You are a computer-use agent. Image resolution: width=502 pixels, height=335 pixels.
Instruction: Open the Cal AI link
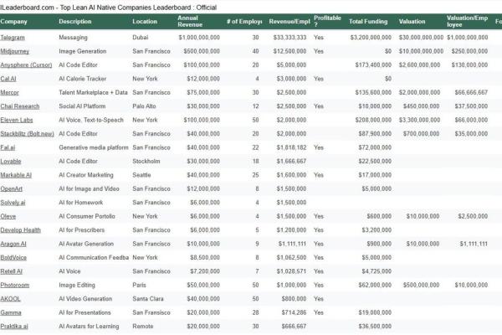8,79
